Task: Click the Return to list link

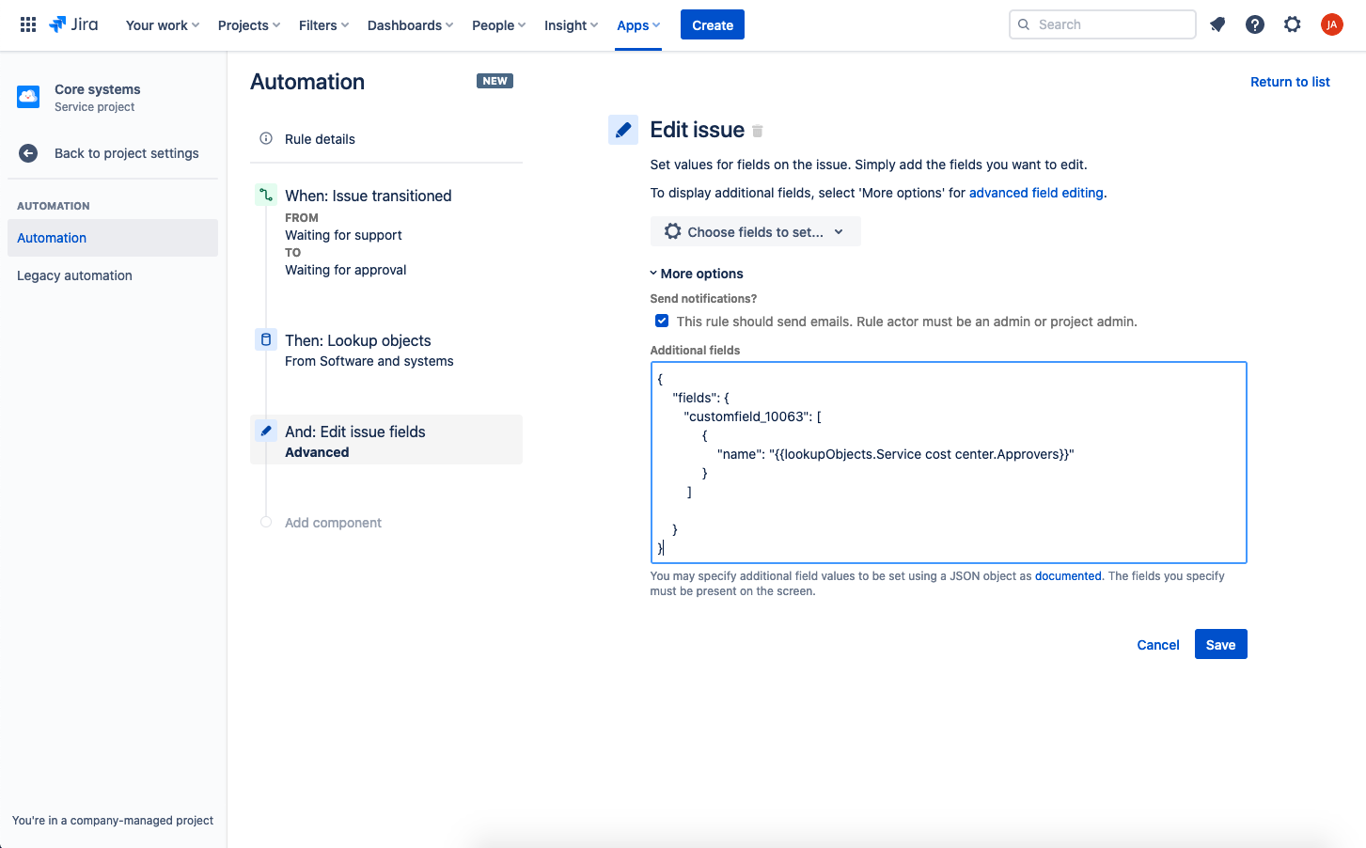Action: pos(1290,82)
